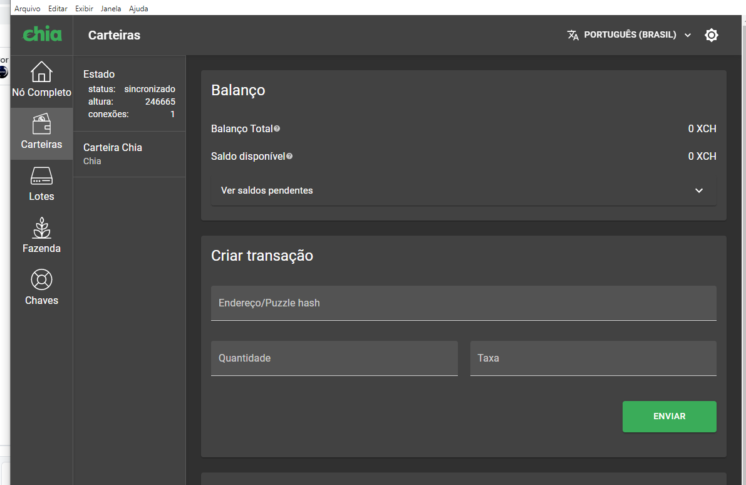Viewport: 746px width, 485px height.
Task: Open the Exibir menu
Action: [84, 9]
